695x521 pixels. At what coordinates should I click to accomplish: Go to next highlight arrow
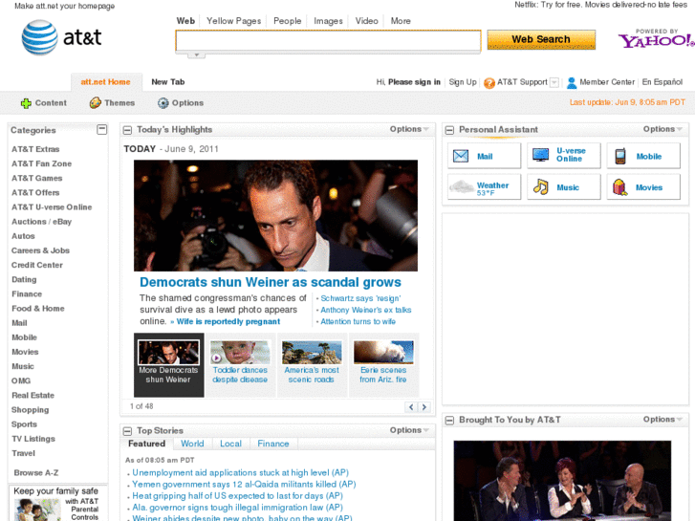pyautogui.click(x=424, y=407)
